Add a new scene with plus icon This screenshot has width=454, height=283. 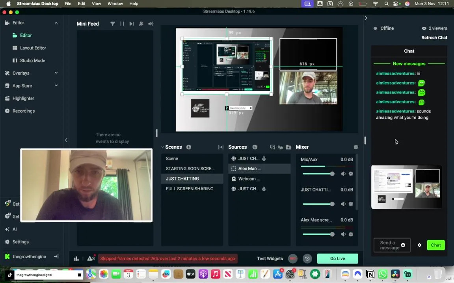point(189,147)
